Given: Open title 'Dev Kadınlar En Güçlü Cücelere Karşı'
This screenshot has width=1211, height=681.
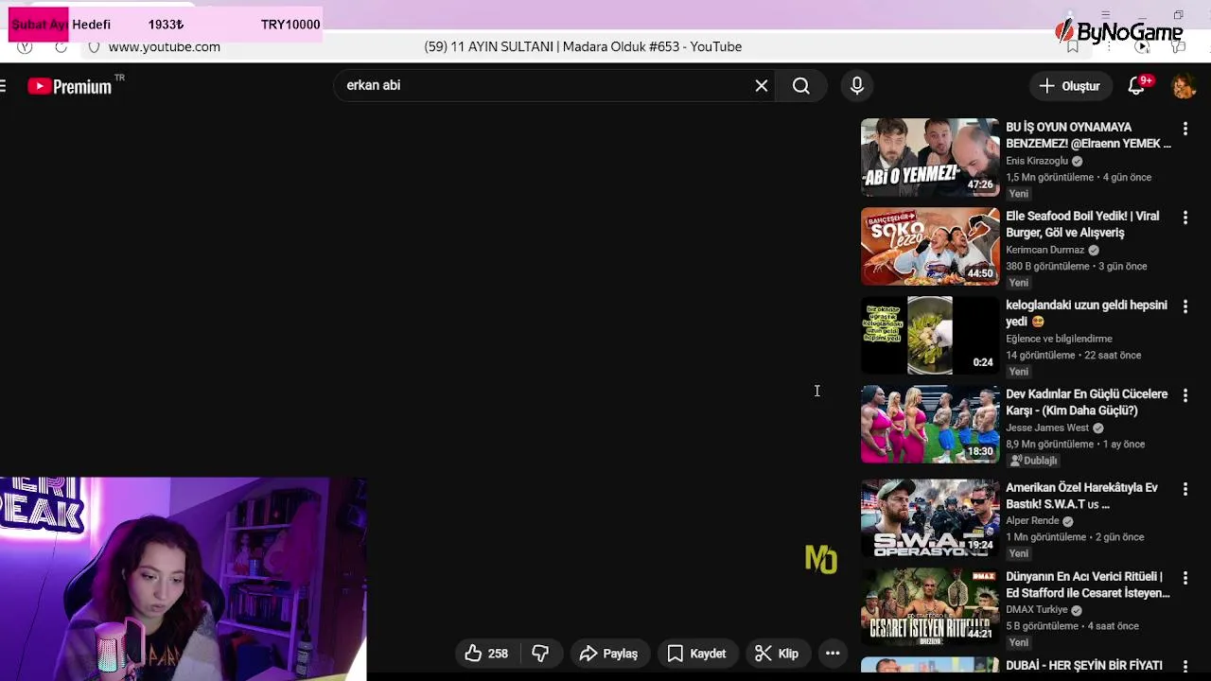Looking at the screenshot, I should tap(1087, 402).
